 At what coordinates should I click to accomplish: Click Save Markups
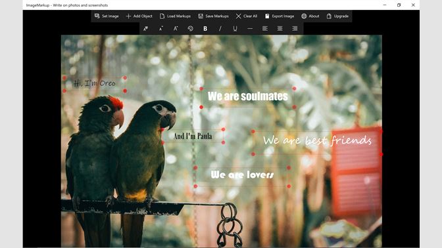(213, 16)
